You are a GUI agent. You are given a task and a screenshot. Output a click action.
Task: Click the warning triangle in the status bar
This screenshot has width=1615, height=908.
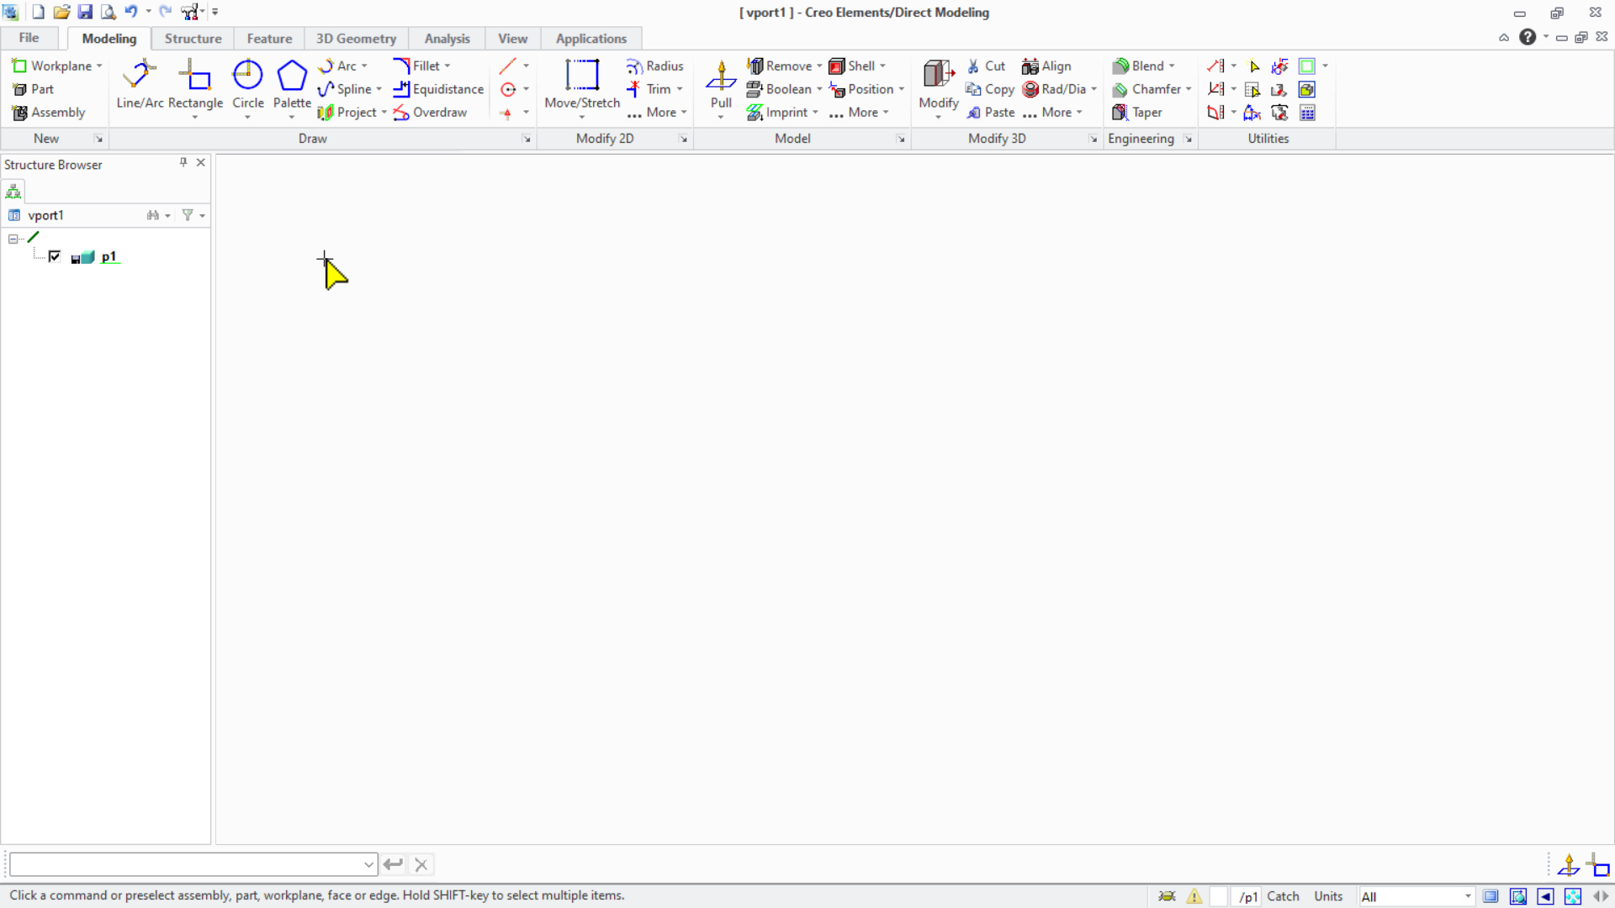point(1194,896)
